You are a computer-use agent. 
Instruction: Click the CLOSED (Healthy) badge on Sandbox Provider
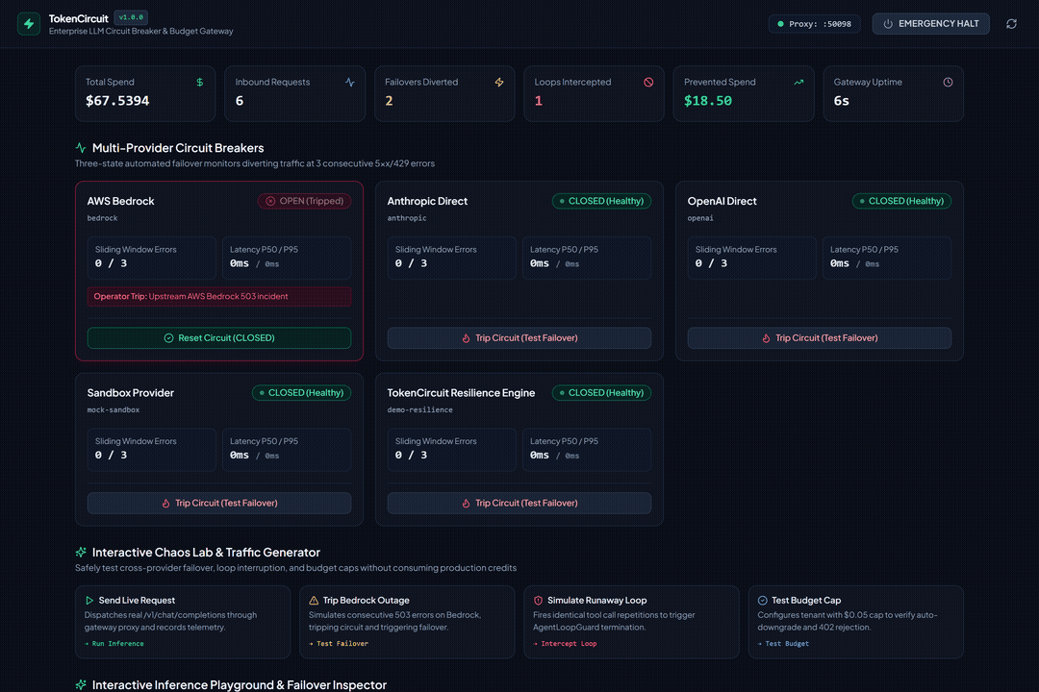point(301,393)
